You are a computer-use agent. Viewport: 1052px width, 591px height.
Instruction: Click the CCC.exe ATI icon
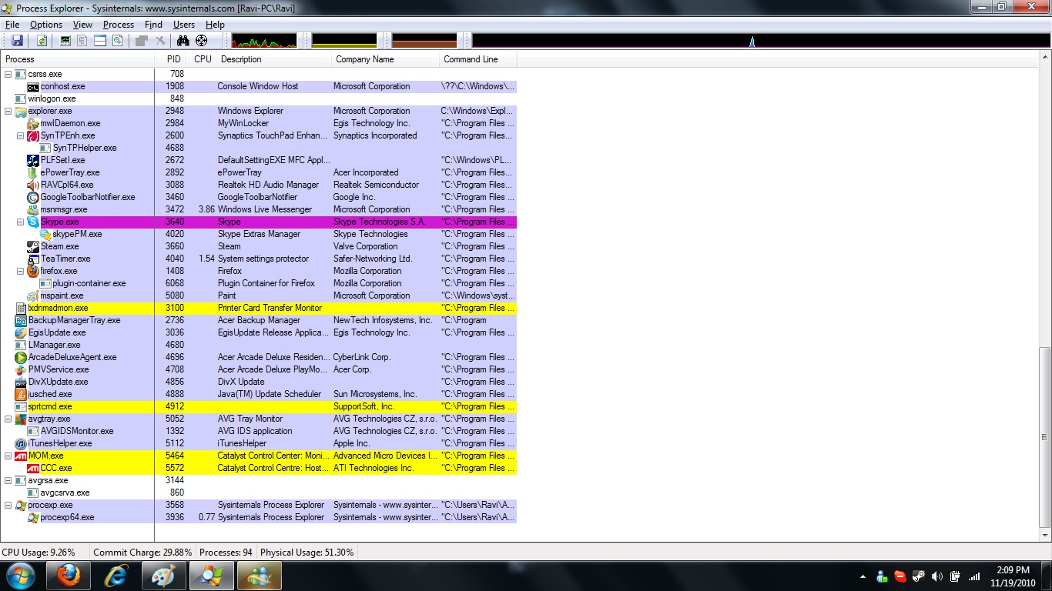click(x=33, y=468)
